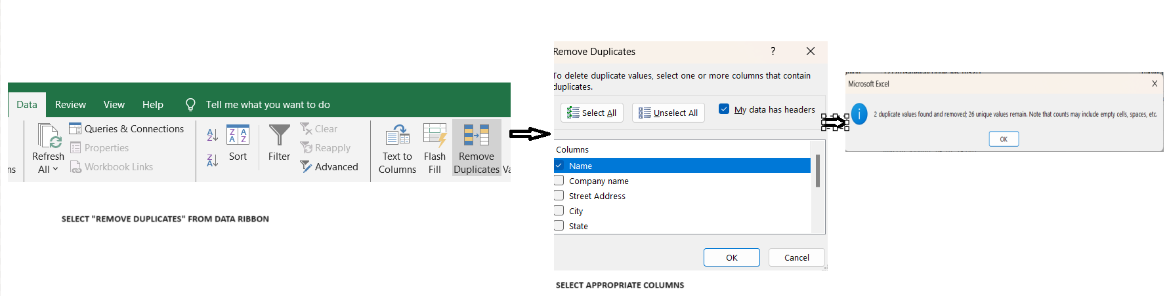Click the Remove Duplicates icon in ribbon

(476, 136)
